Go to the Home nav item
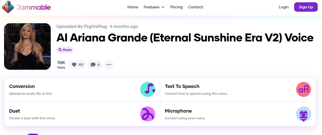322x135 pixels. (x=133, y=7)
